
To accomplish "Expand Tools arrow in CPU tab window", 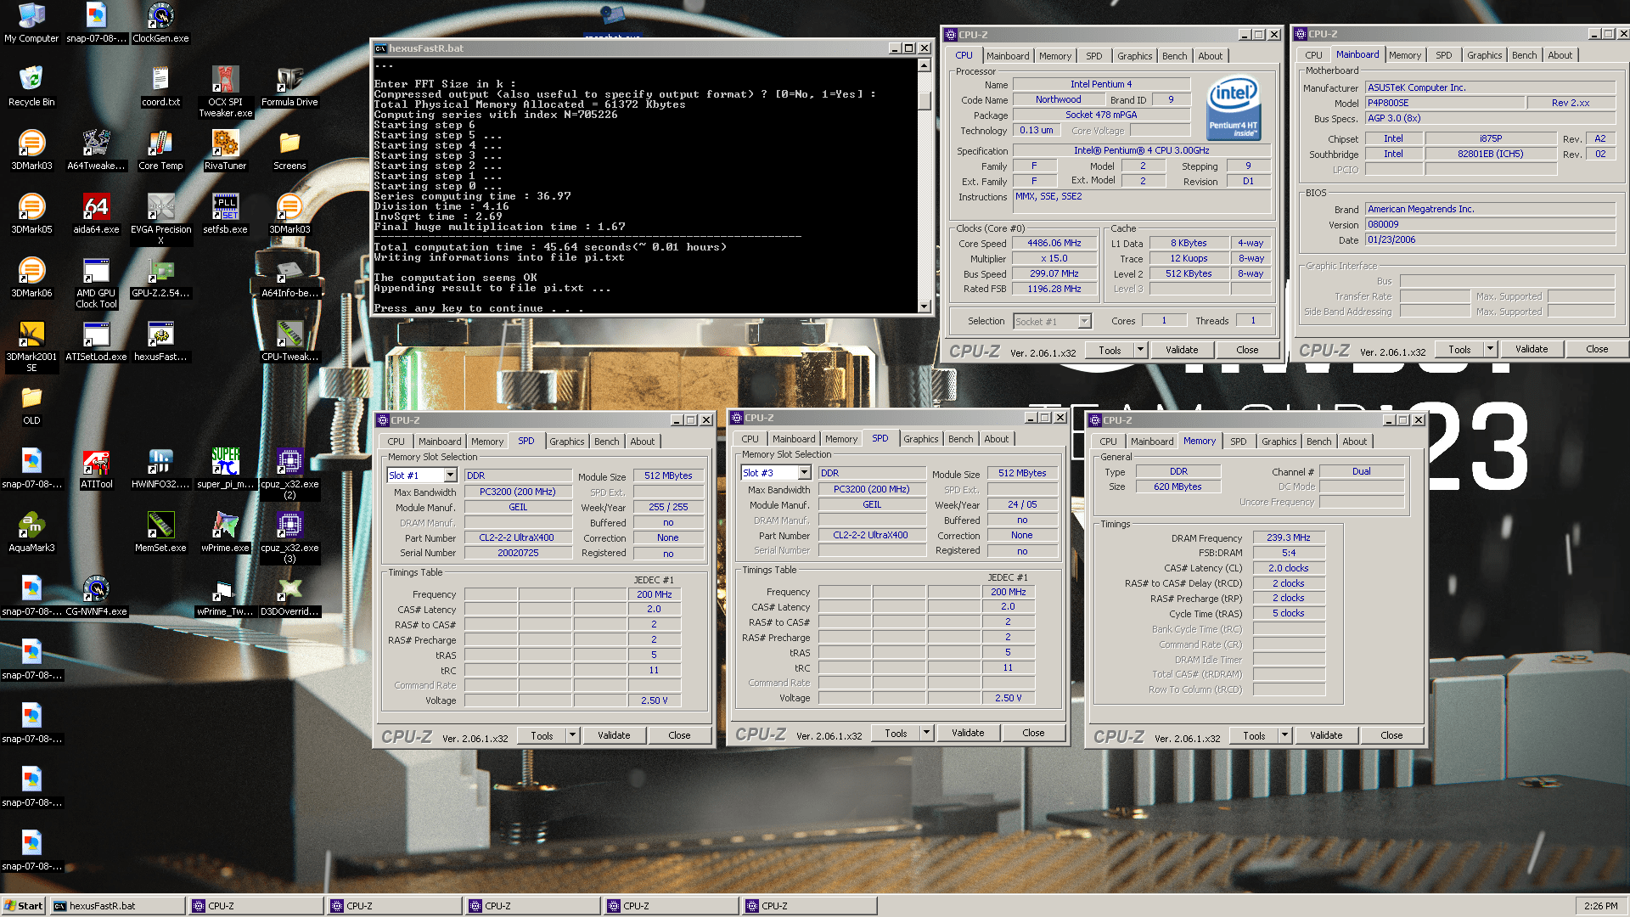I will [1140, 350].
